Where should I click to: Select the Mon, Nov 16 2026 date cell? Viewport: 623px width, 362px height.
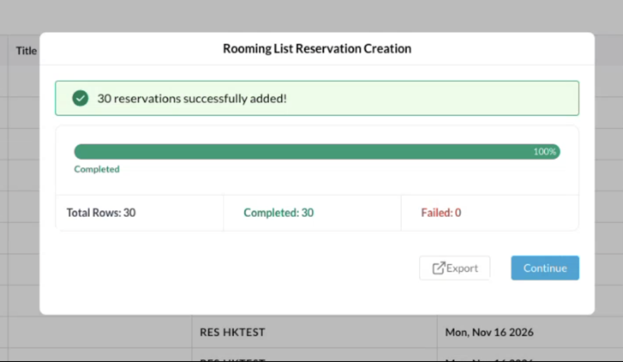(489, 332)
